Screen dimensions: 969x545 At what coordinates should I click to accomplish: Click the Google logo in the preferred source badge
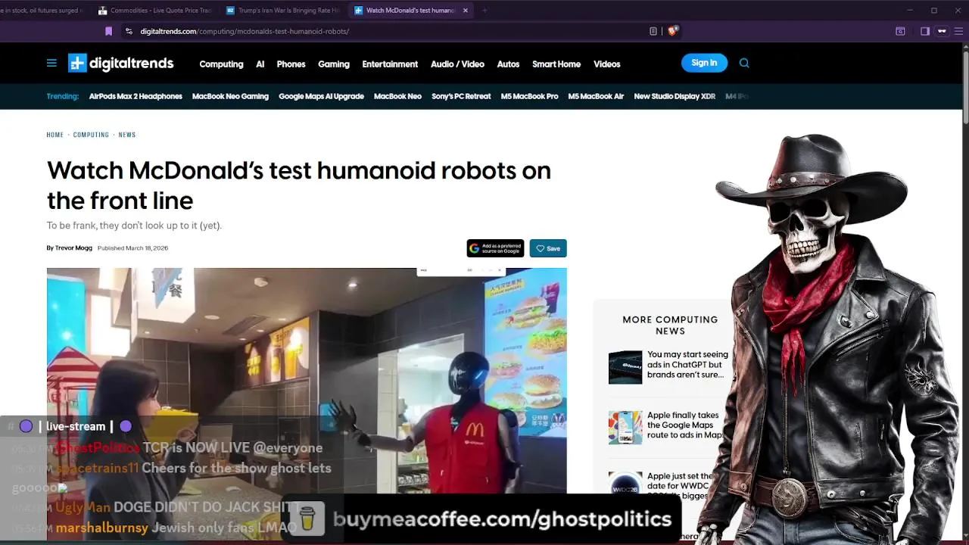point(474,248)
